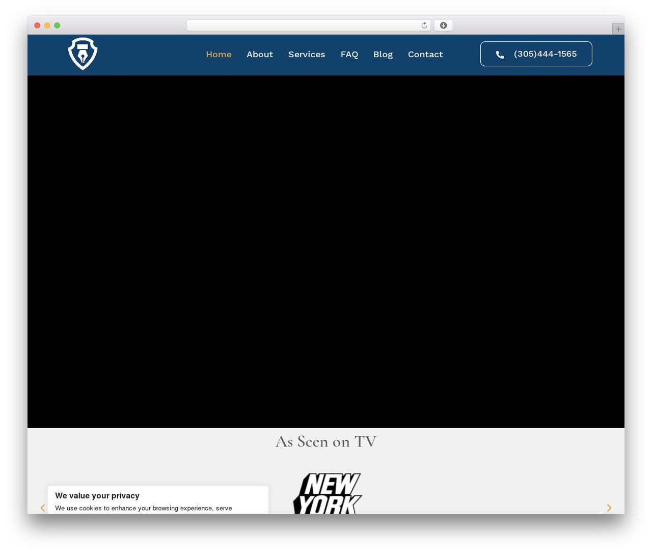Image resolution: width=652 pixels, height=553 pixels.
Task: Reload the page in browser
Action: click(x=424, y=26)
